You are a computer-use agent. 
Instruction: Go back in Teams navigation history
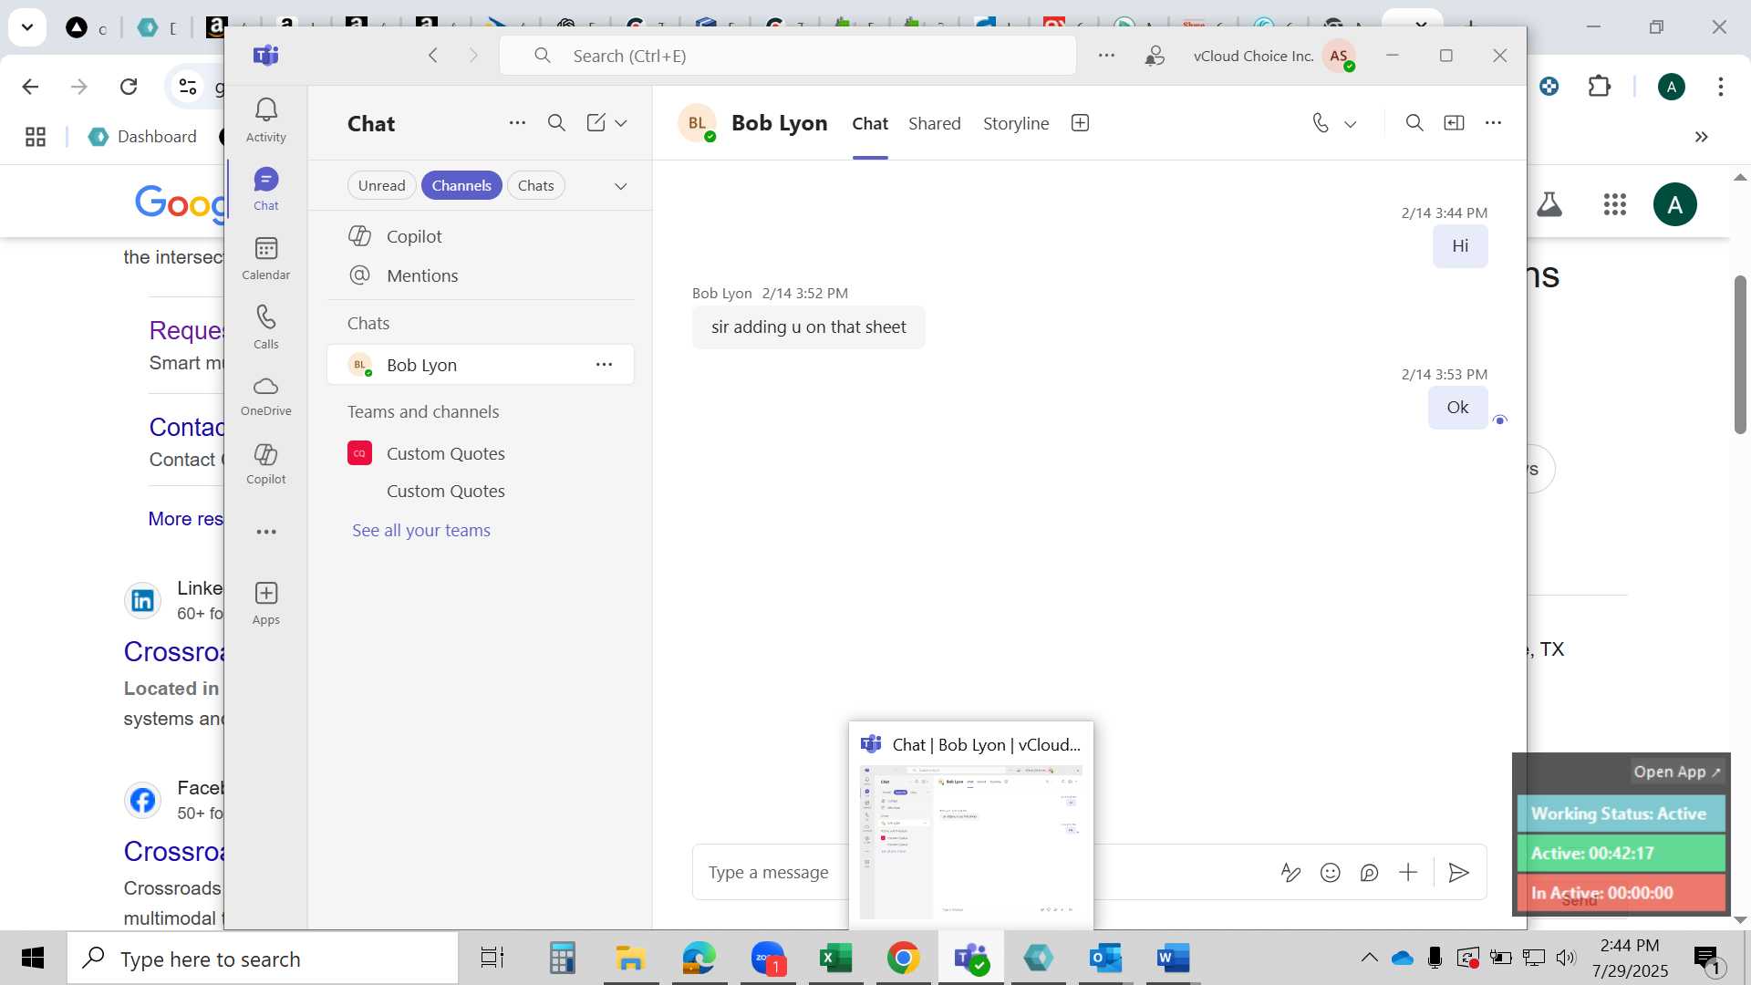click(x=433, y=56)
